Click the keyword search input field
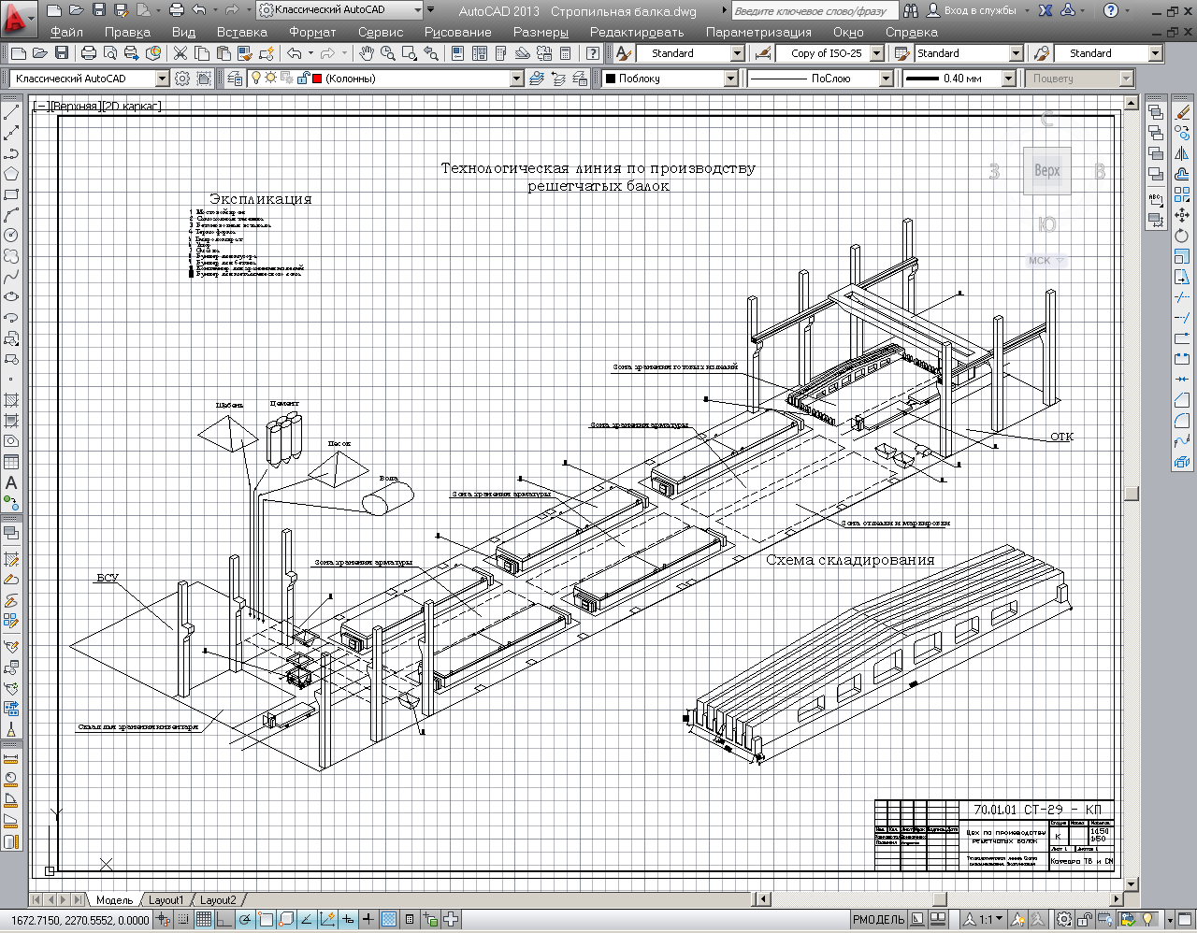 tap(813, 10)
